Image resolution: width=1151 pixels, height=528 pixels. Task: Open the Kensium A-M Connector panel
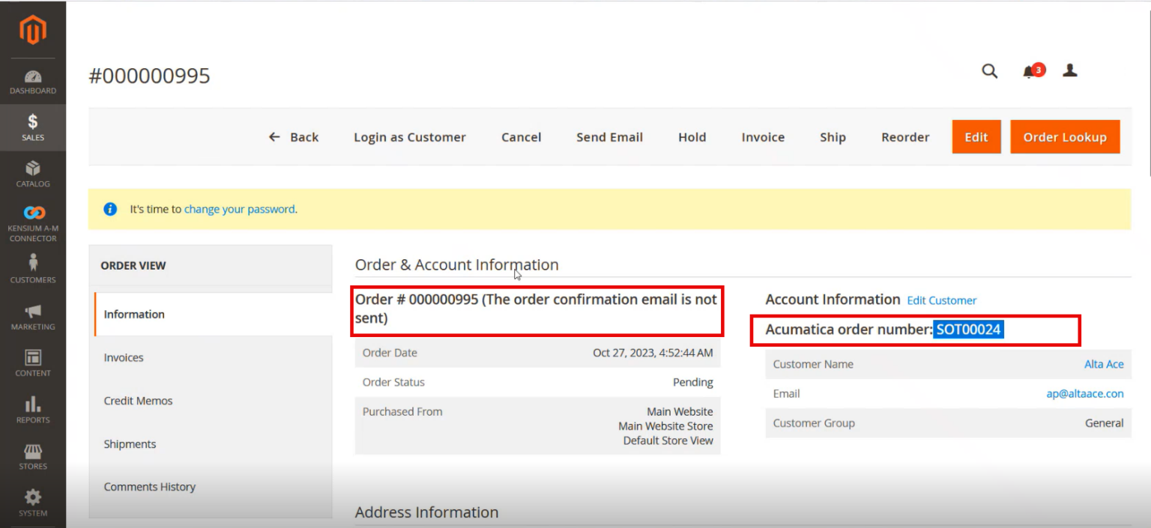coord(33,222)
